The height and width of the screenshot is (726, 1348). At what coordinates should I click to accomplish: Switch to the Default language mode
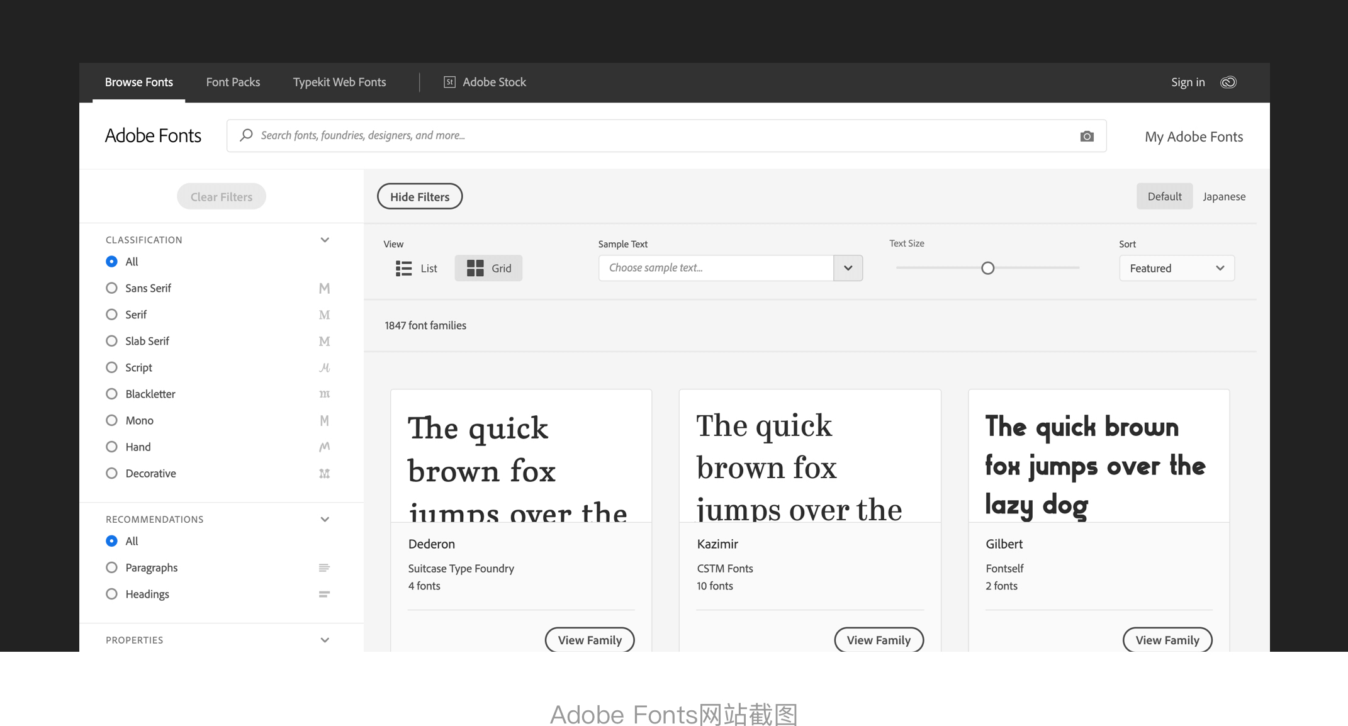1164,196
